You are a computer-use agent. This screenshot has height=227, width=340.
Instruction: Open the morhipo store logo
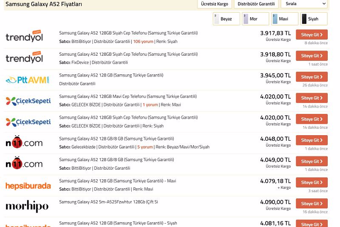27,206
